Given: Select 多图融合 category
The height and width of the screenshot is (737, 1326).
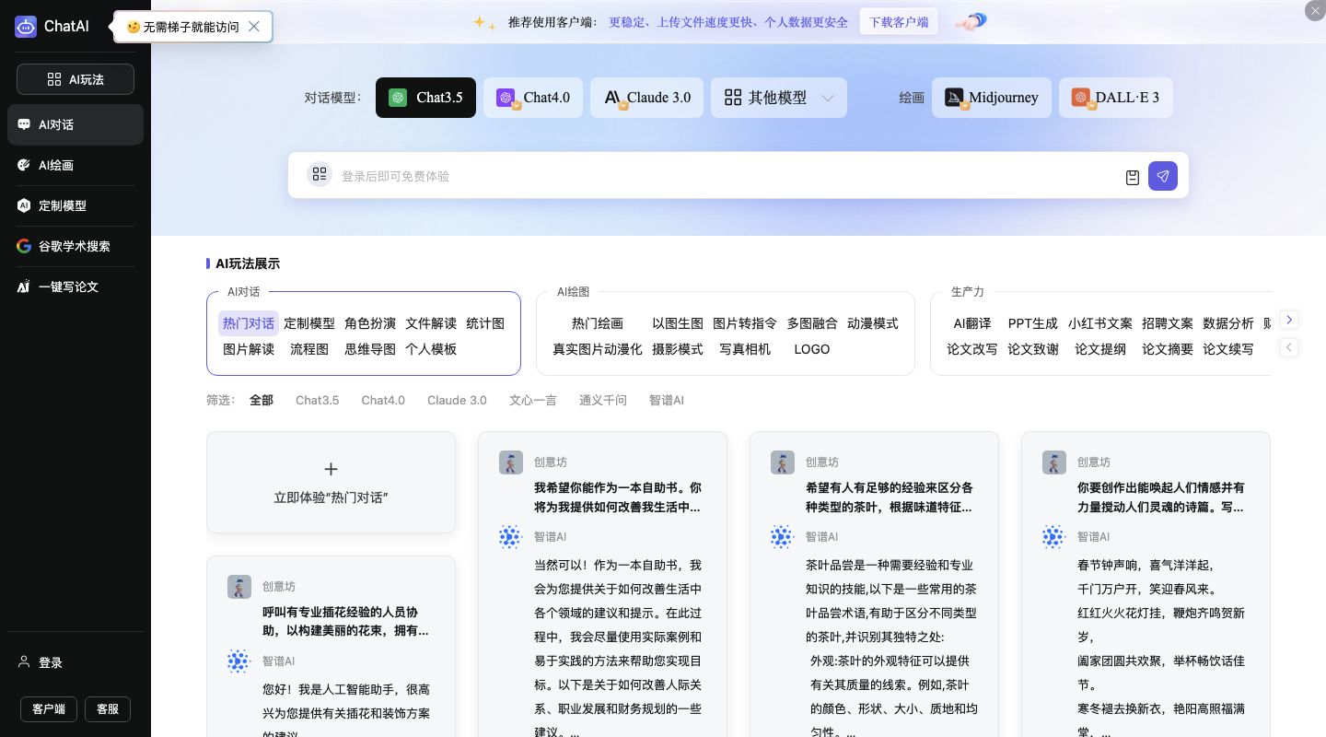Looking at the screenshot, I should click(x=812, y=323).
